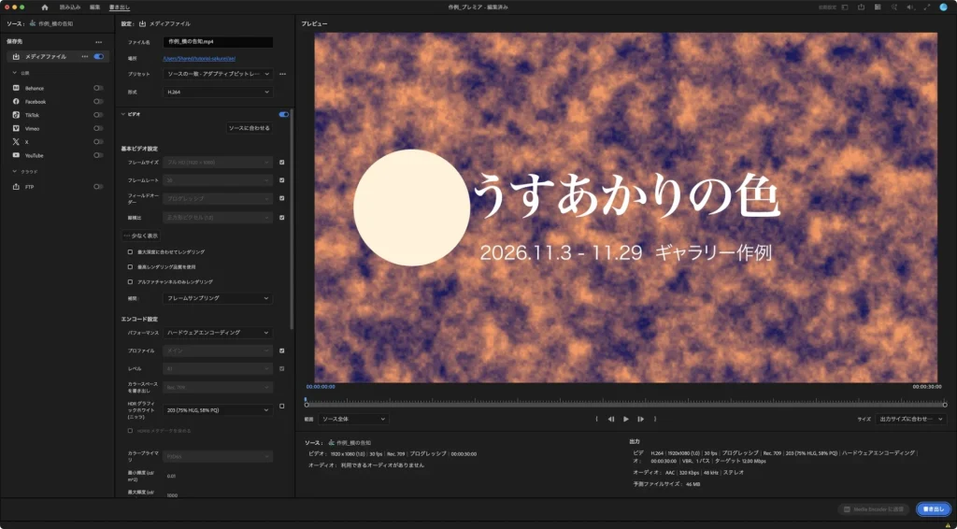Open the blue user profile avatar

(943, 7)
